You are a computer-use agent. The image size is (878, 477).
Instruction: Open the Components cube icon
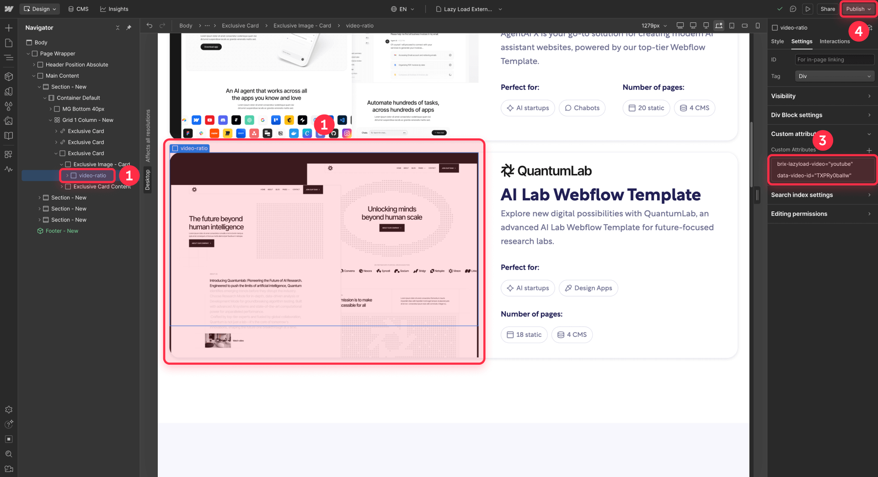pos(9,76)
